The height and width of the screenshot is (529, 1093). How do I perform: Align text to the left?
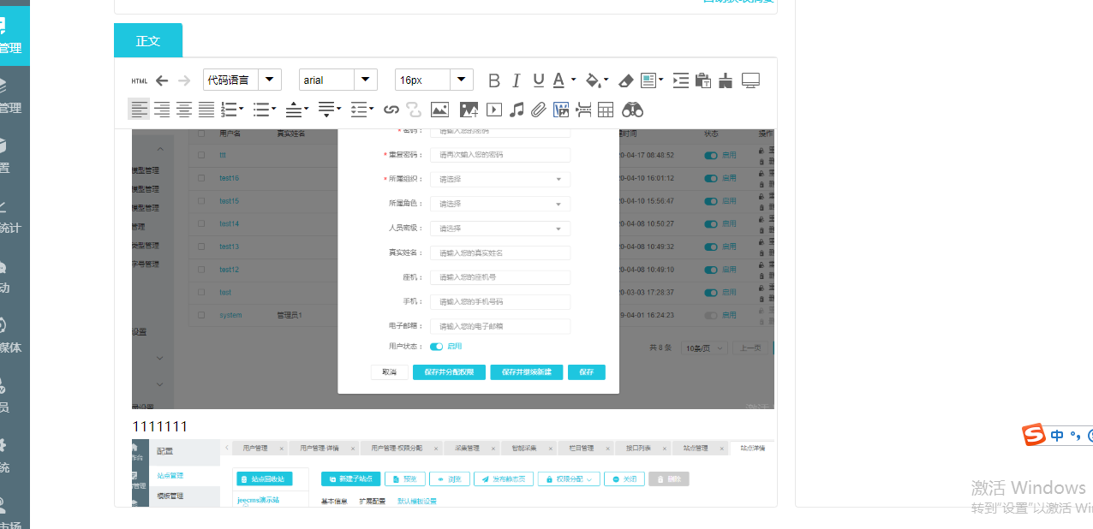[x=139, y=110]
